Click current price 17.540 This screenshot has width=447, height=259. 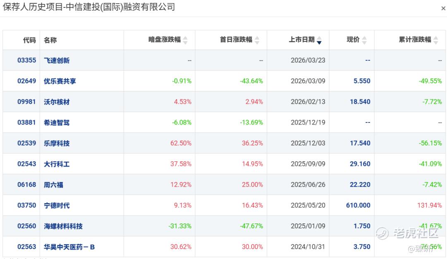[x=360, y=143]
